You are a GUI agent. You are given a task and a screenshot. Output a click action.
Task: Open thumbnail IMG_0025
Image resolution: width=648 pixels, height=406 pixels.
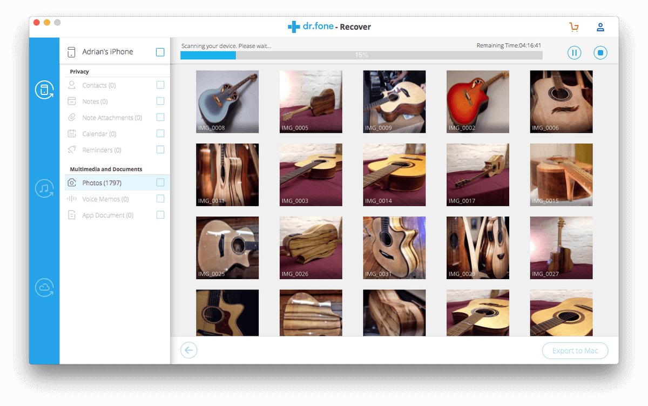(227, 248)
